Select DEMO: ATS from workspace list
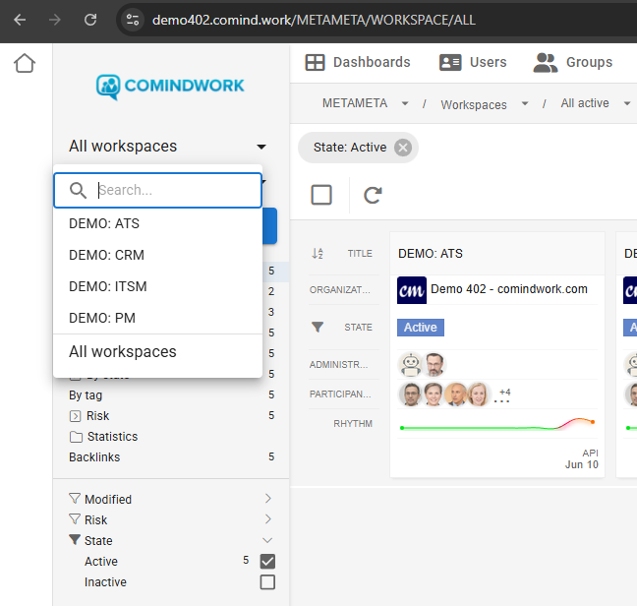The width and height of the screenshot is (637, 606). point(157,223)
